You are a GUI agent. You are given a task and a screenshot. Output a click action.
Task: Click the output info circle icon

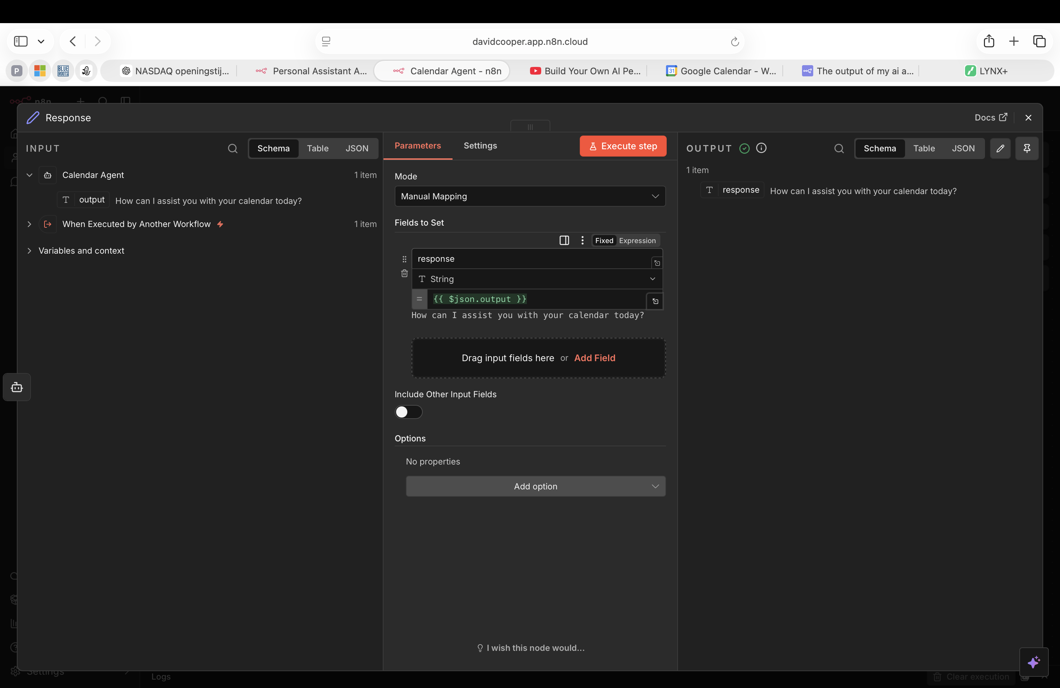coord(761,148)
